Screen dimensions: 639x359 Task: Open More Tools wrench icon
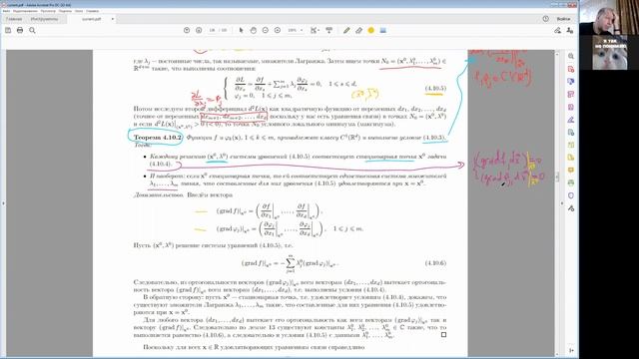pyautogui.click(x=571, y=208)
